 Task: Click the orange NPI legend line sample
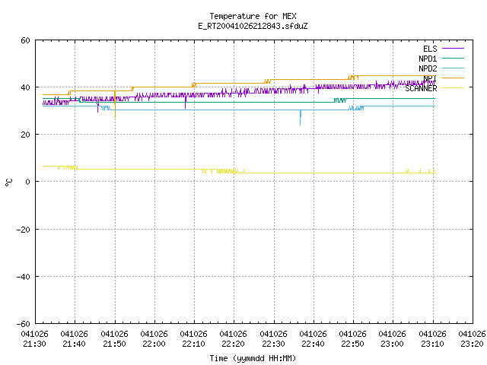[x=453, y=78]
